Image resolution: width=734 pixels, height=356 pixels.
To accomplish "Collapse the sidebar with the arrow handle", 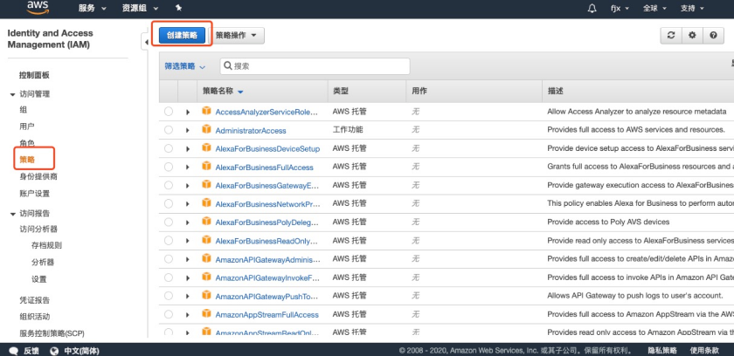I will 146,43.
